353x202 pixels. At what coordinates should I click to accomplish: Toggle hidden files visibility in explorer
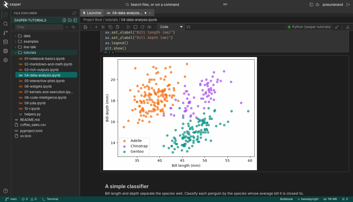click(73, 27)
